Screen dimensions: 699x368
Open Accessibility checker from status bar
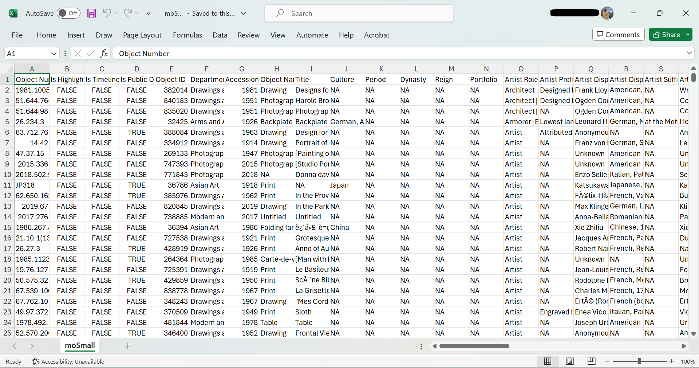click(x=68, y=361)
